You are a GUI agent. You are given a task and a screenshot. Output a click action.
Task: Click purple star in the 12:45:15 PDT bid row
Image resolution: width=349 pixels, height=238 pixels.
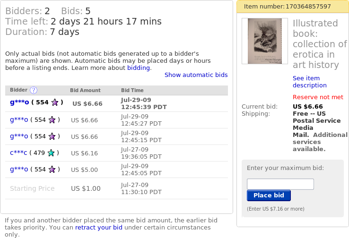(52, 136)
